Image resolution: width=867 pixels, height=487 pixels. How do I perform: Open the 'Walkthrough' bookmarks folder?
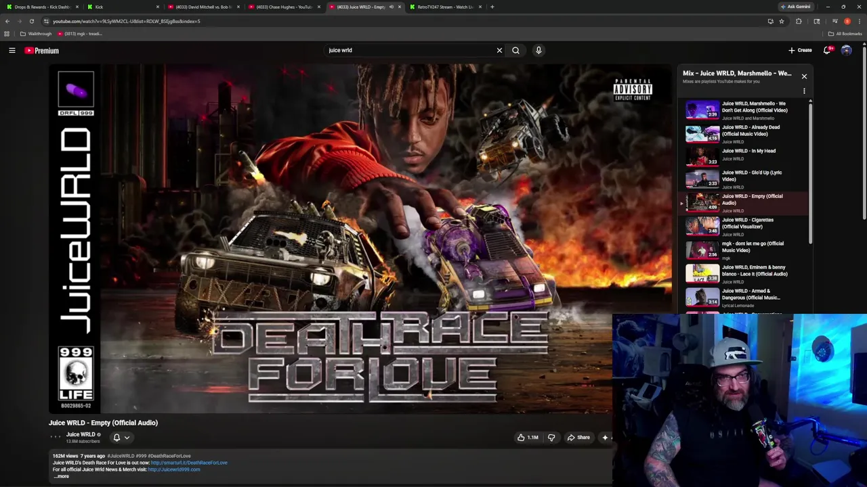coord(36,34)
